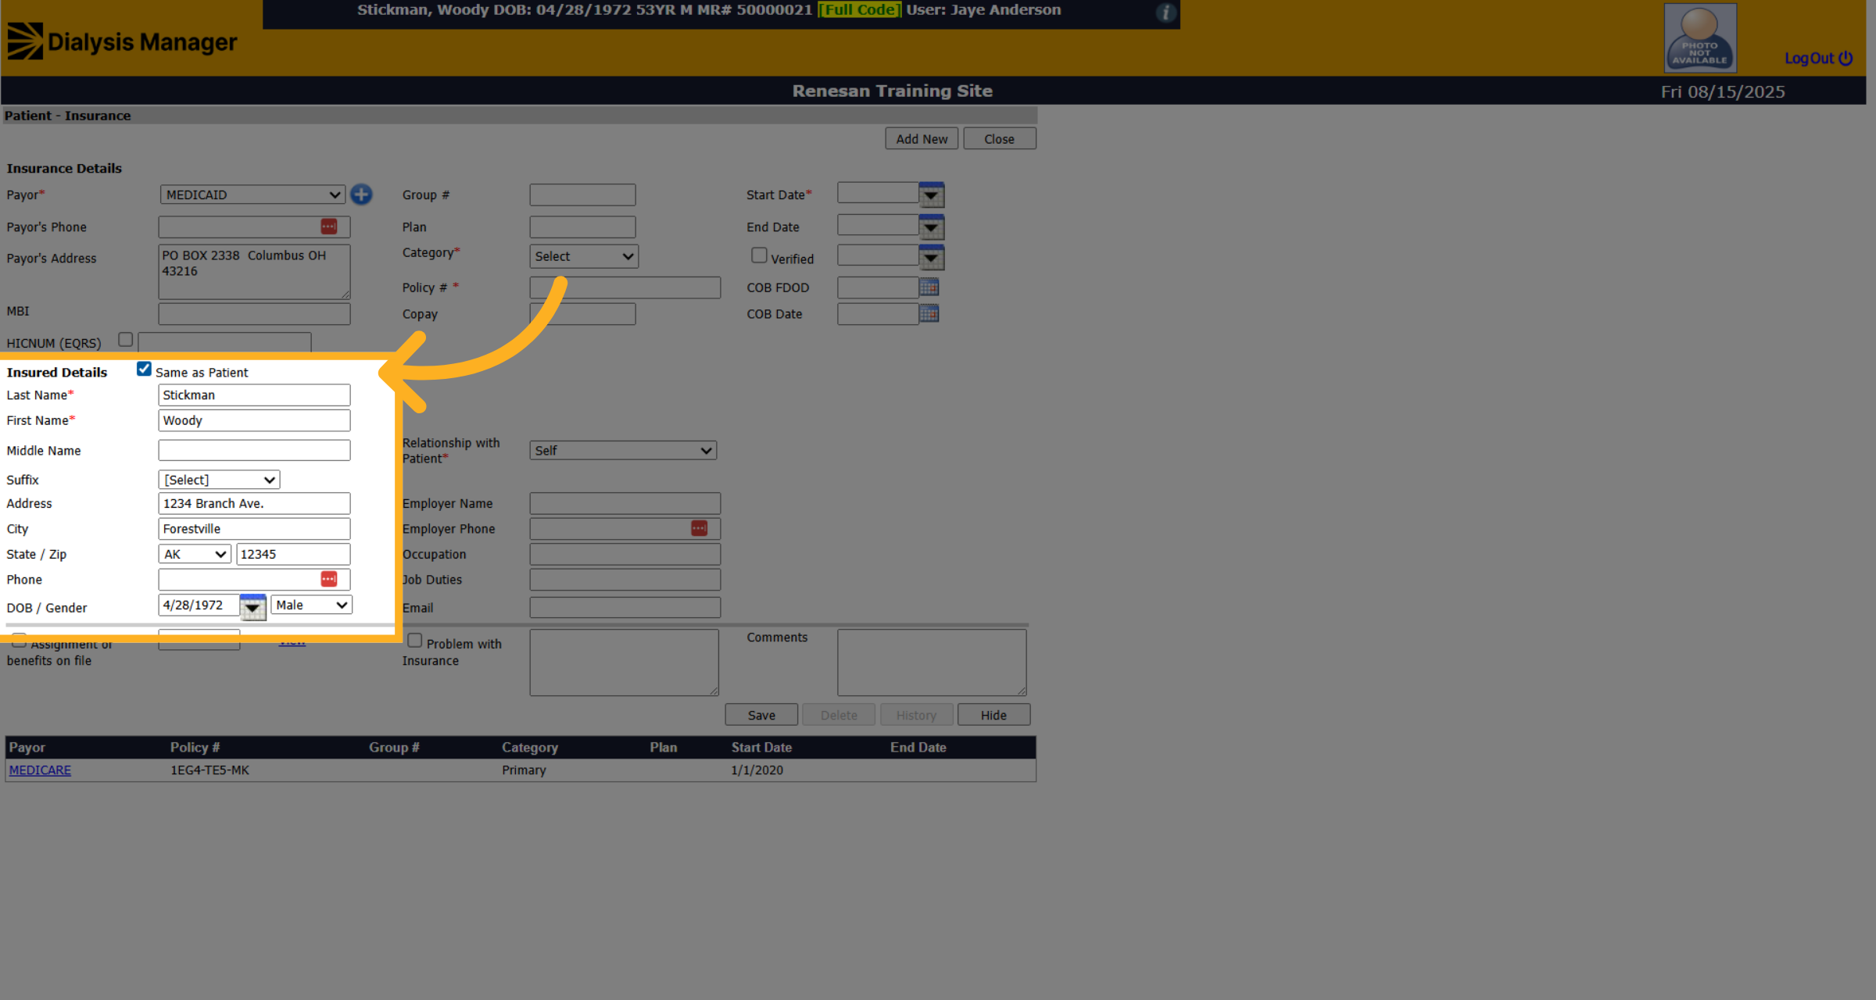Click the Dialysis Manager logo
The width and height of the screenshot is (1876, 1000).
tap(122, 41)
